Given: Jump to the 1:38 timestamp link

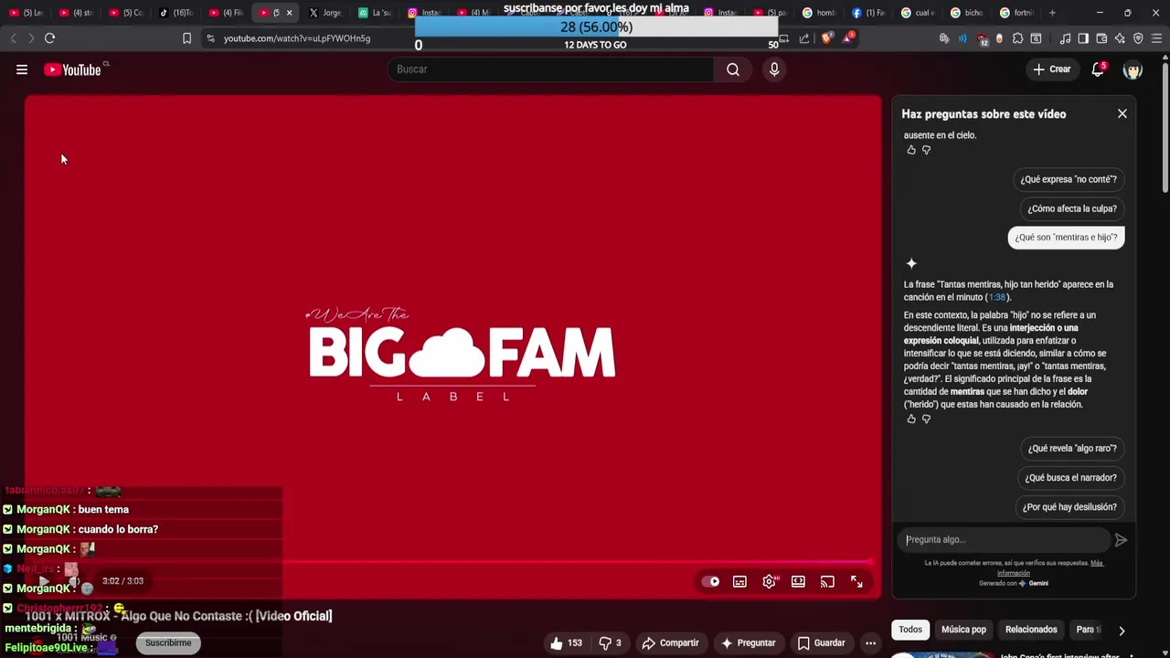Looking at the screenshot, I should (996, 297).
